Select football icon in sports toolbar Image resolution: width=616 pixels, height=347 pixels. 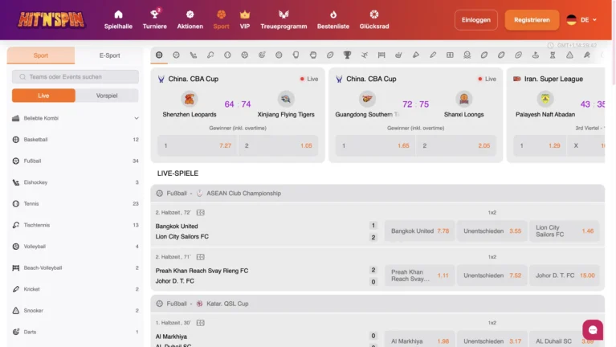176,55
